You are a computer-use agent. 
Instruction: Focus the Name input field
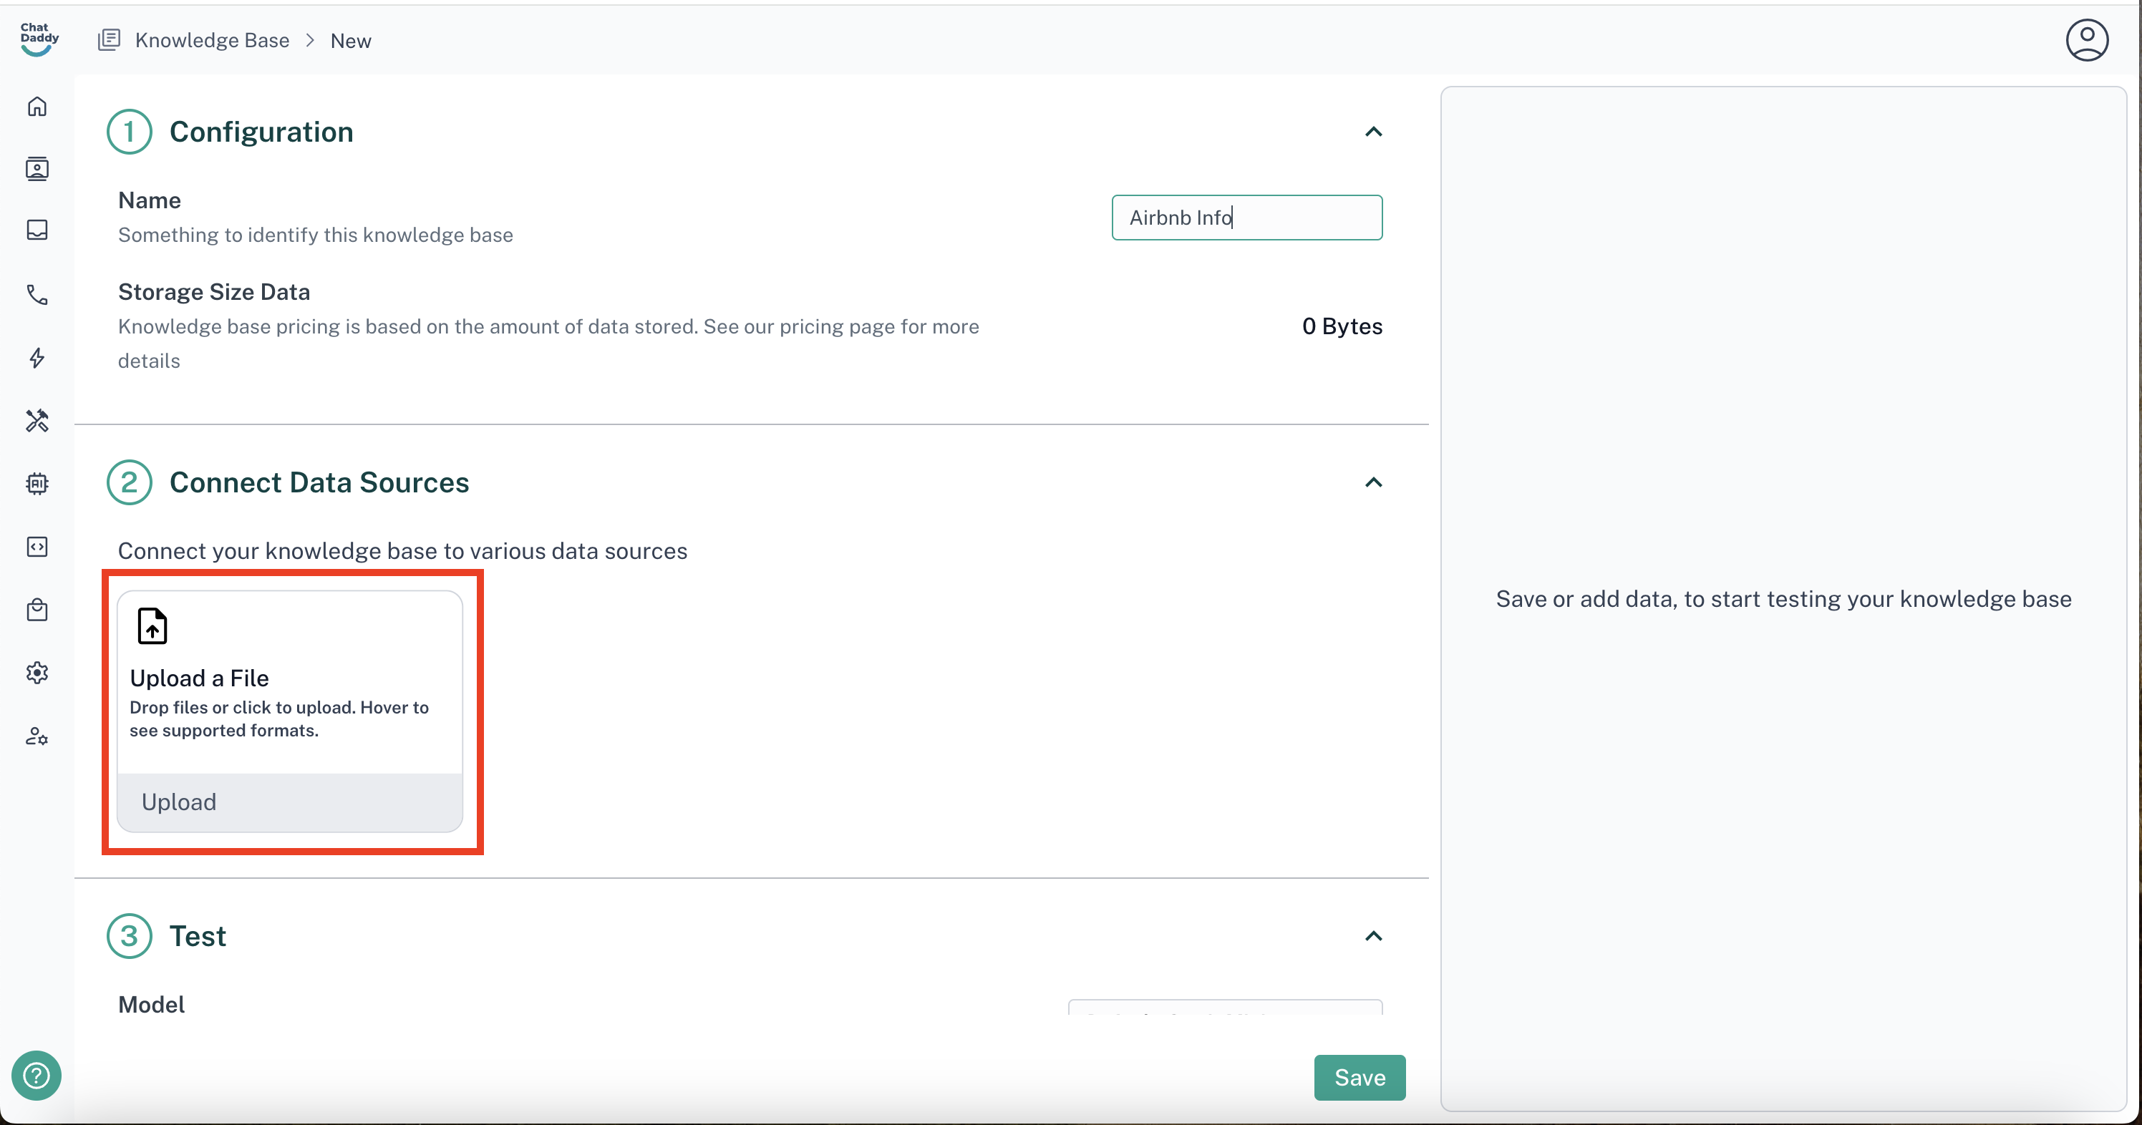pyautogui.click(x=1246, y=218)
